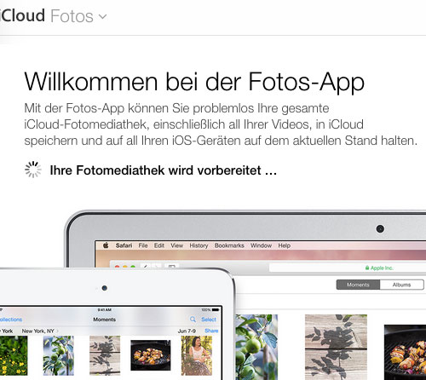This screenshot has width=426, height=380.
Task: Open the Bookmarks menu
Action: (x=229, y=245)
